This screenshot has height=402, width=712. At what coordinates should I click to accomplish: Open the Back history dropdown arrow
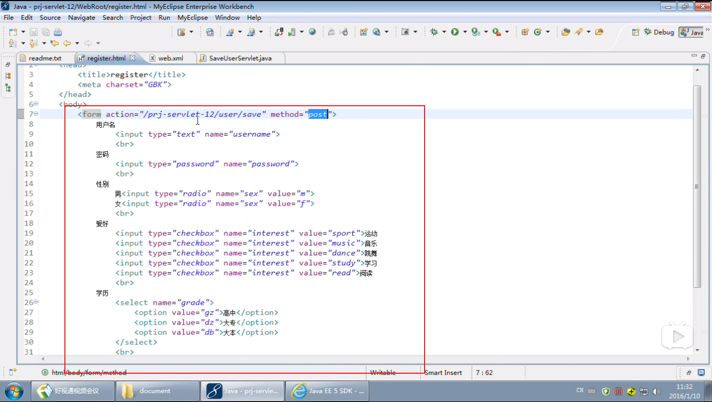[77, 43]
